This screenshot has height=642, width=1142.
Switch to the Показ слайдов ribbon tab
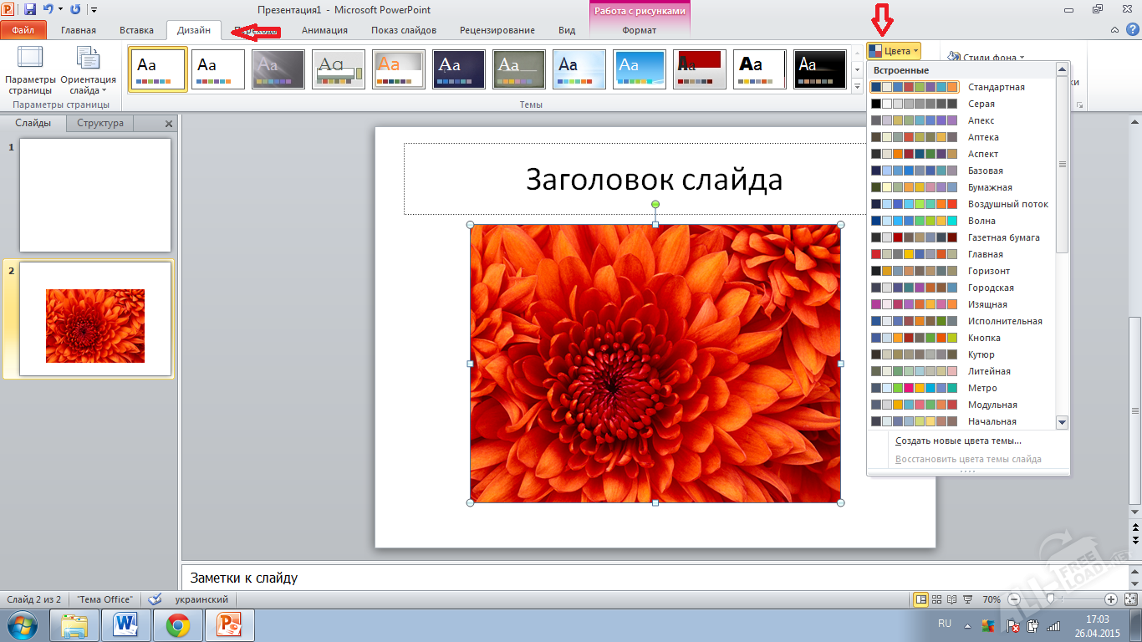[x=404, y=30]
